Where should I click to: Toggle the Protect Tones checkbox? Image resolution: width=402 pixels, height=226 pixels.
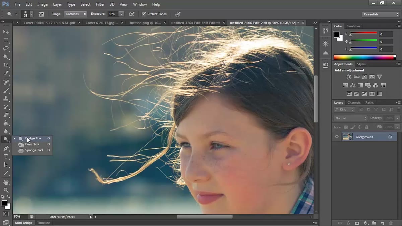pyautogui.click(x=144, y=14)
